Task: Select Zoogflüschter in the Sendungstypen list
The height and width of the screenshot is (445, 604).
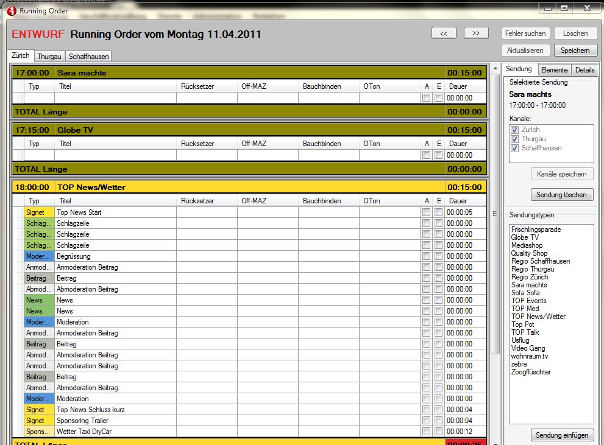Action: point(531,372)
